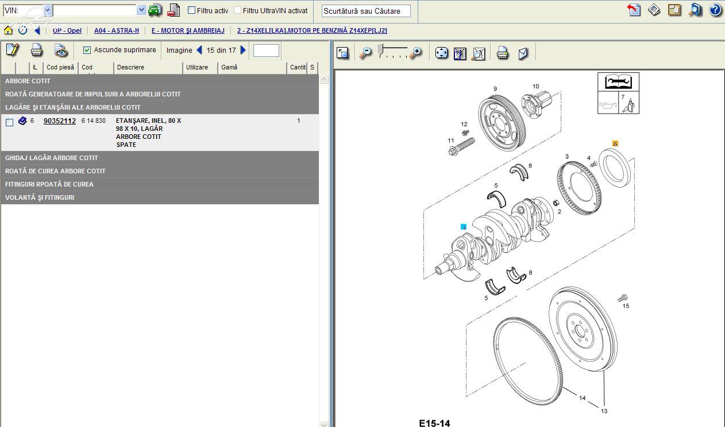Screen dimensions: 725x427
Task: Click the magnifier region zoom icon
Action: coord(478,53)
